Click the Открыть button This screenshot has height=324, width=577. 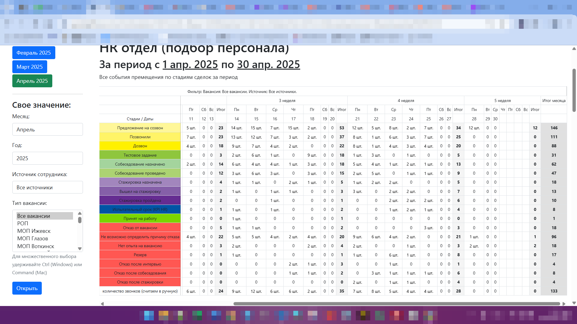pos(27,288)
